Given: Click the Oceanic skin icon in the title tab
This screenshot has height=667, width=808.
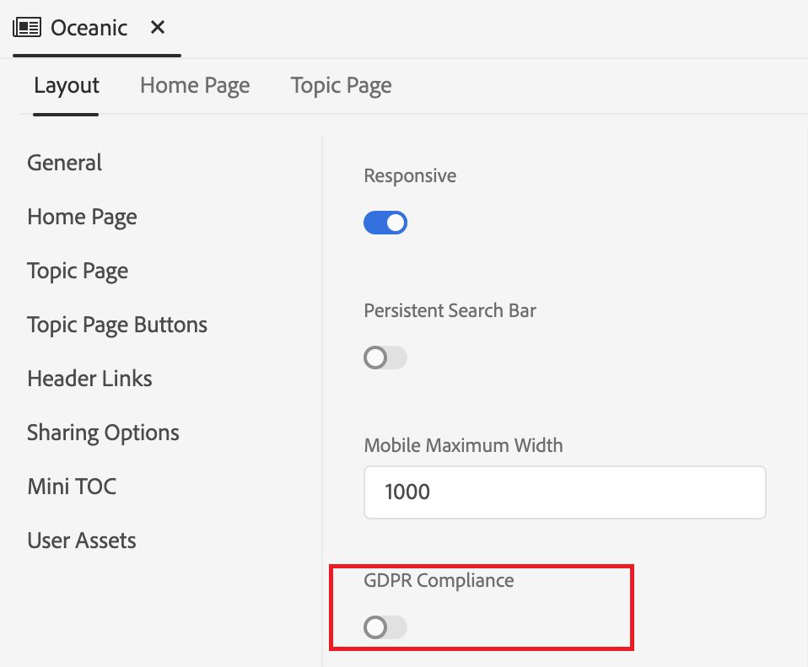Looking at the screenshot, I should 27,28.
